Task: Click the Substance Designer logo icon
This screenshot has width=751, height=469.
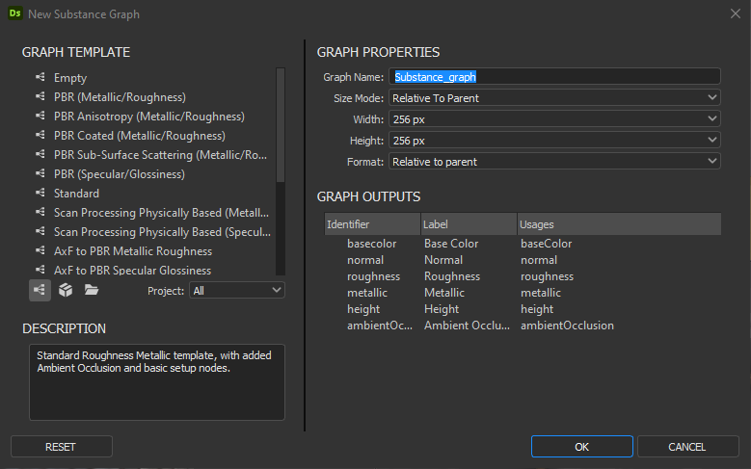Action: (x=15, y=13)
